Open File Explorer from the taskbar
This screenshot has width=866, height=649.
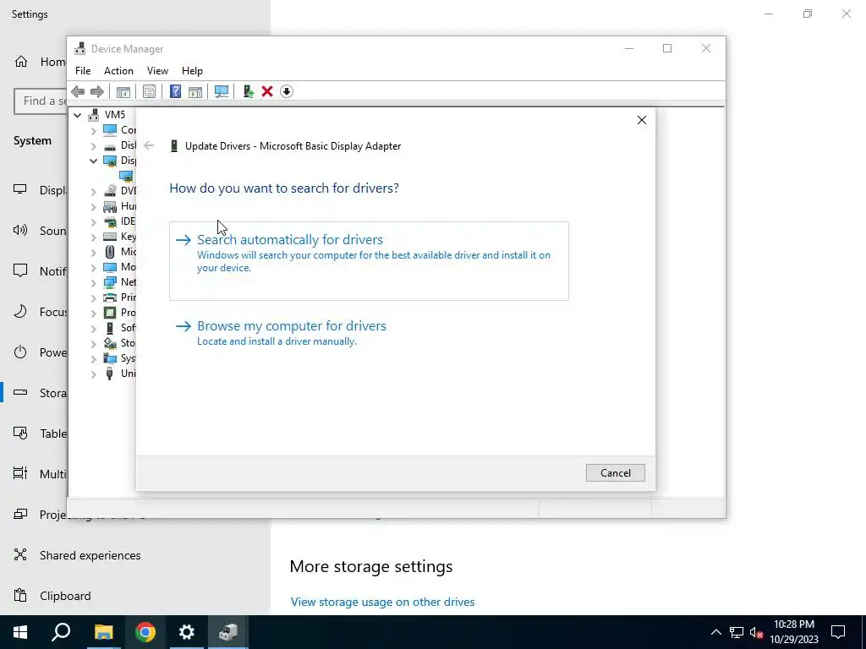pyautogui.click(x=103, y=632)
